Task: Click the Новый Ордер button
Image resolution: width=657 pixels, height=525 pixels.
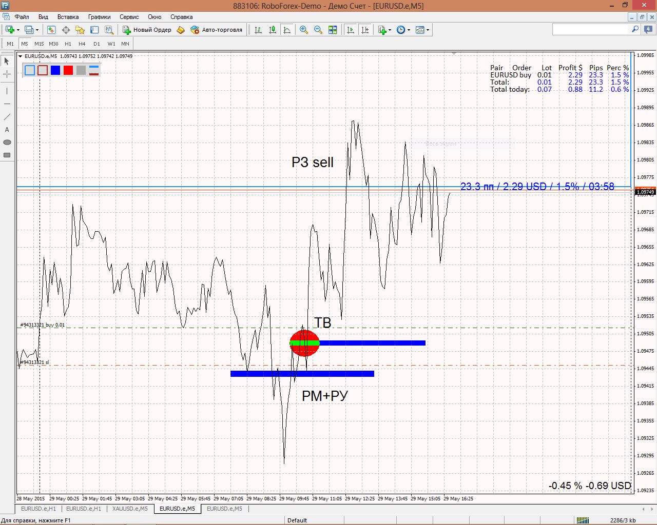Action: (x=147, y=30)
